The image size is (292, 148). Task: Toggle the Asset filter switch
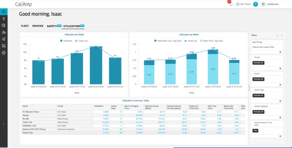(280, 85)
